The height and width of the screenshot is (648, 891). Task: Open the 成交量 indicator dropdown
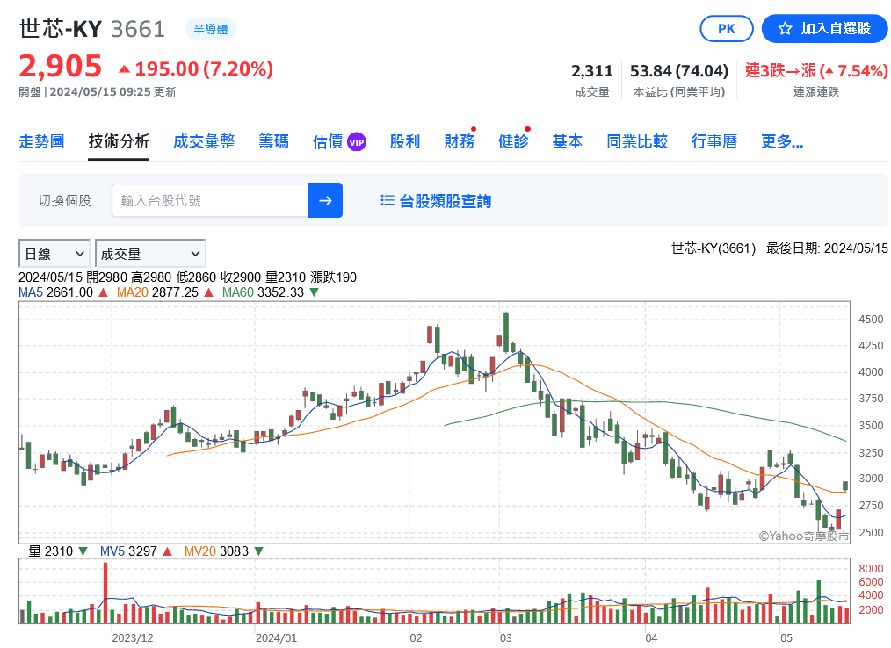[150, 253]
